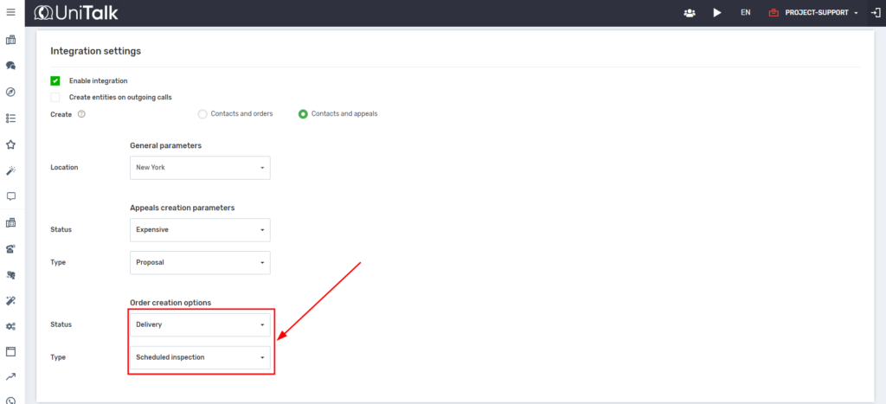Uncheck the Enable integration checkbox
This screenshot has height=404, width=886.
[55, 80]
